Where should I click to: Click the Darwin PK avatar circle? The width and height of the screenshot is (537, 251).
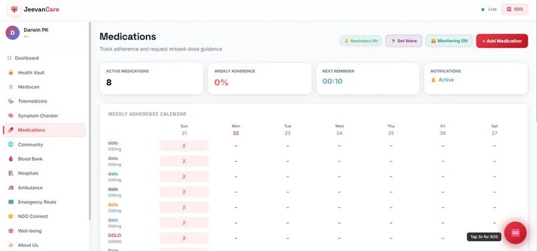tap(13, 33)
